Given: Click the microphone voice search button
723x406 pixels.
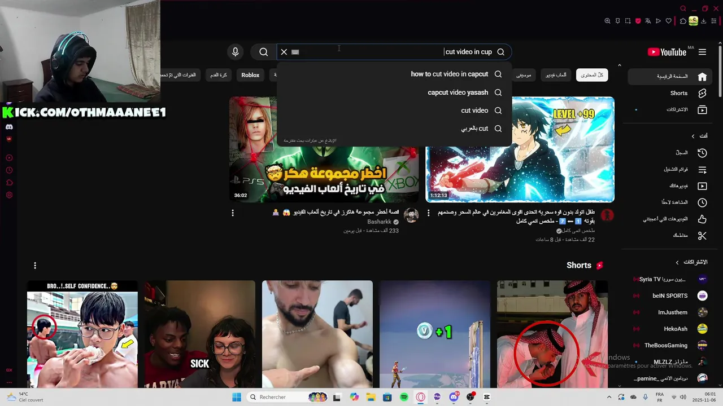Looking at the screenshot, I should (x=236, y=52).
